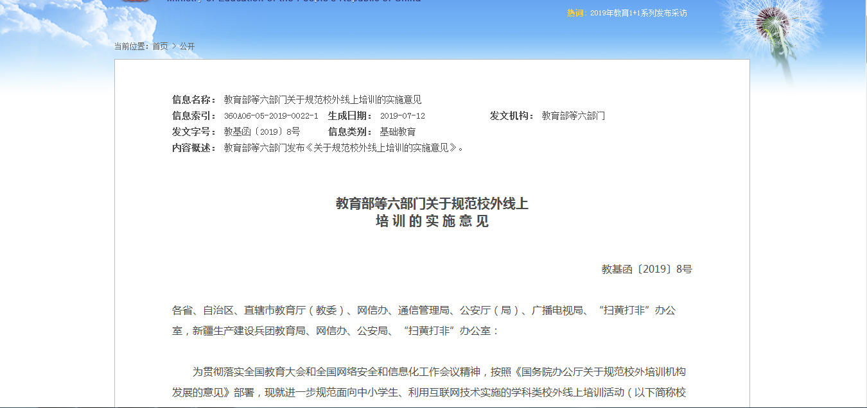
Task: Open the 首页 breadcrumb link
Action: [x=160, y=46]
